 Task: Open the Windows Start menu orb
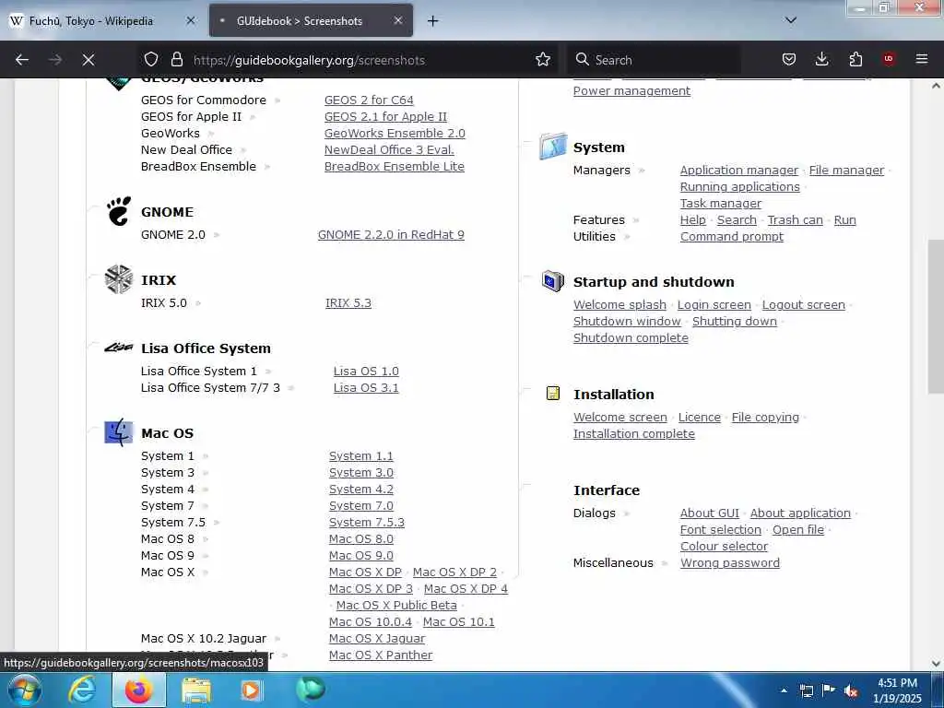[x=24, y=690]
